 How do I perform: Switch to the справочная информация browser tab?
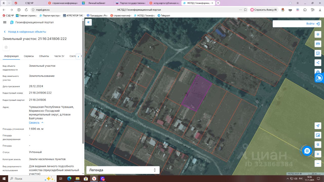click(63, 3)
